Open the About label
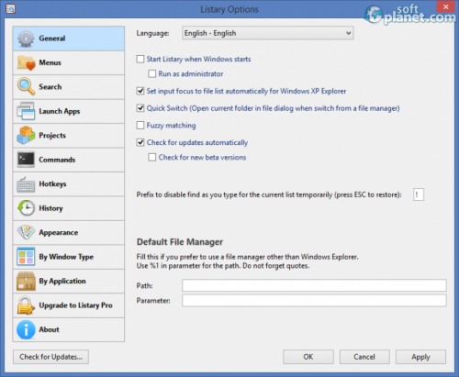The width and height of the screenshot is (459, 377). click(49, 329)
